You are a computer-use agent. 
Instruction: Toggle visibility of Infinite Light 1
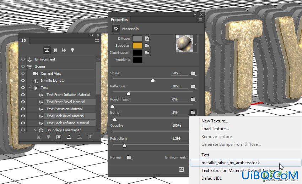tap(23, 81)
